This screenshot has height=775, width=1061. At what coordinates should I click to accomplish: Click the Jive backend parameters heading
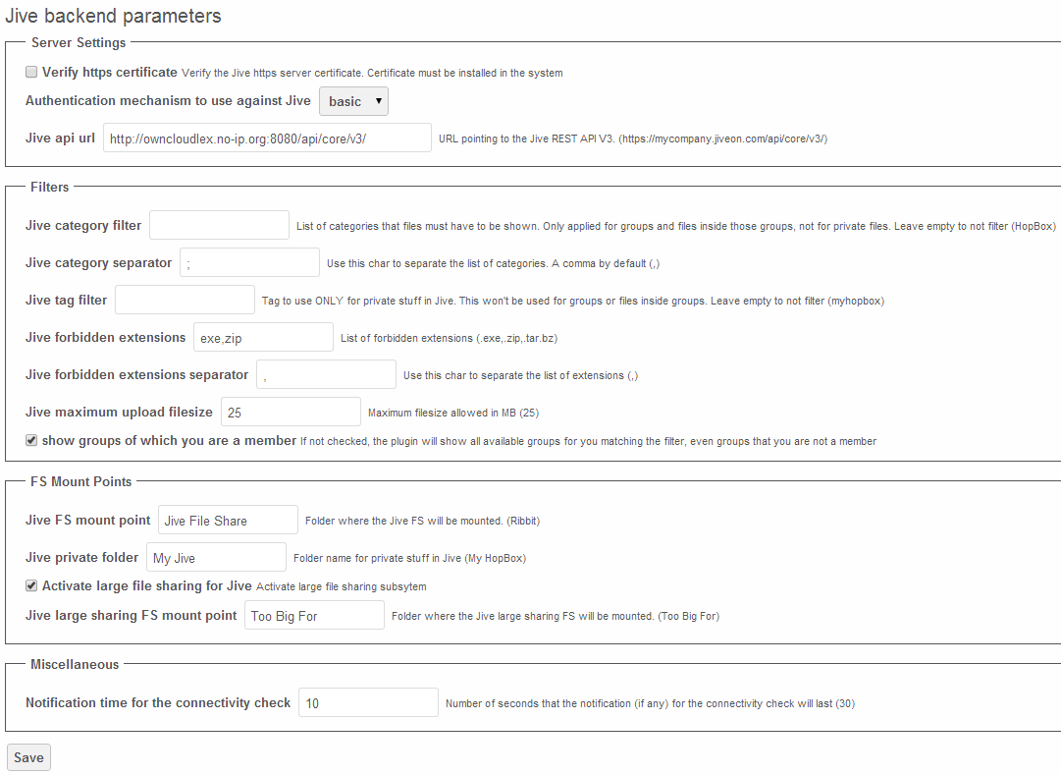point(112,16)
